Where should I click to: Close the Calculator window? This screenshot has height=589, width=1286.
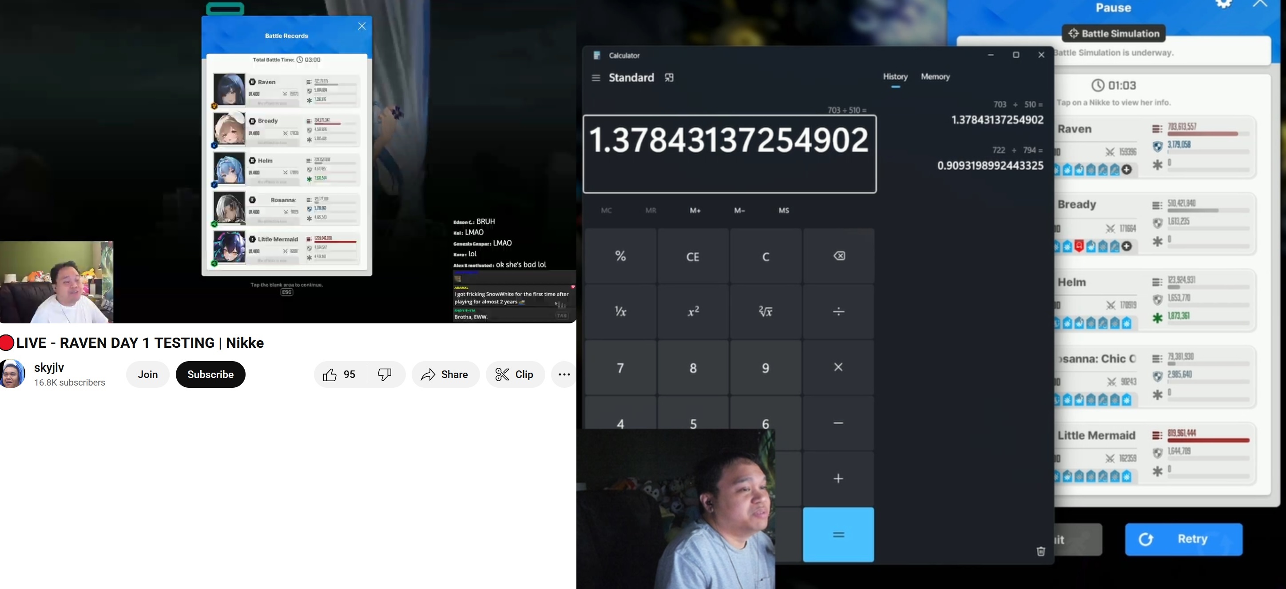tap(1041, 55)
